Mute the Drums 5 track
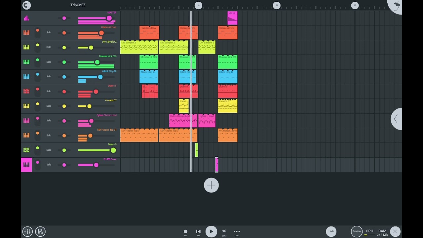Viewport: 423px width, 238px height. click(x=37, y=91)
